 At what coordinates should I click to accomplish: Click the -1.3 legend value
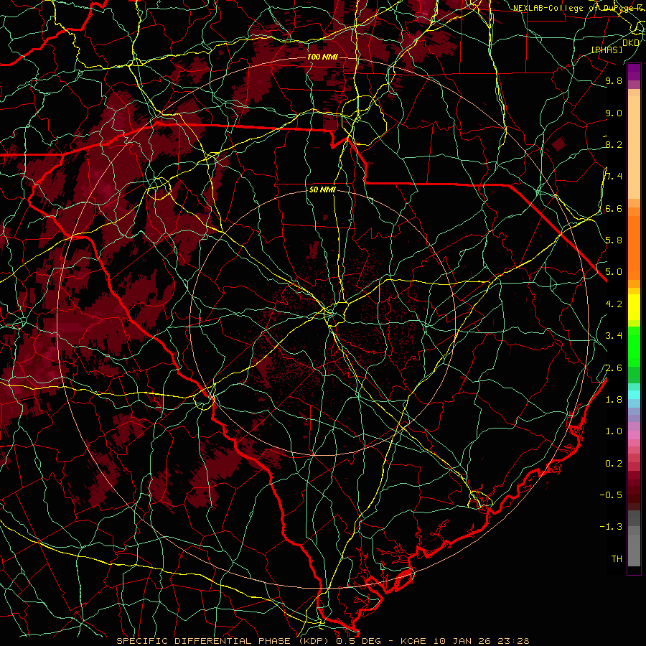pyautogui.click(x=611, y=527)
